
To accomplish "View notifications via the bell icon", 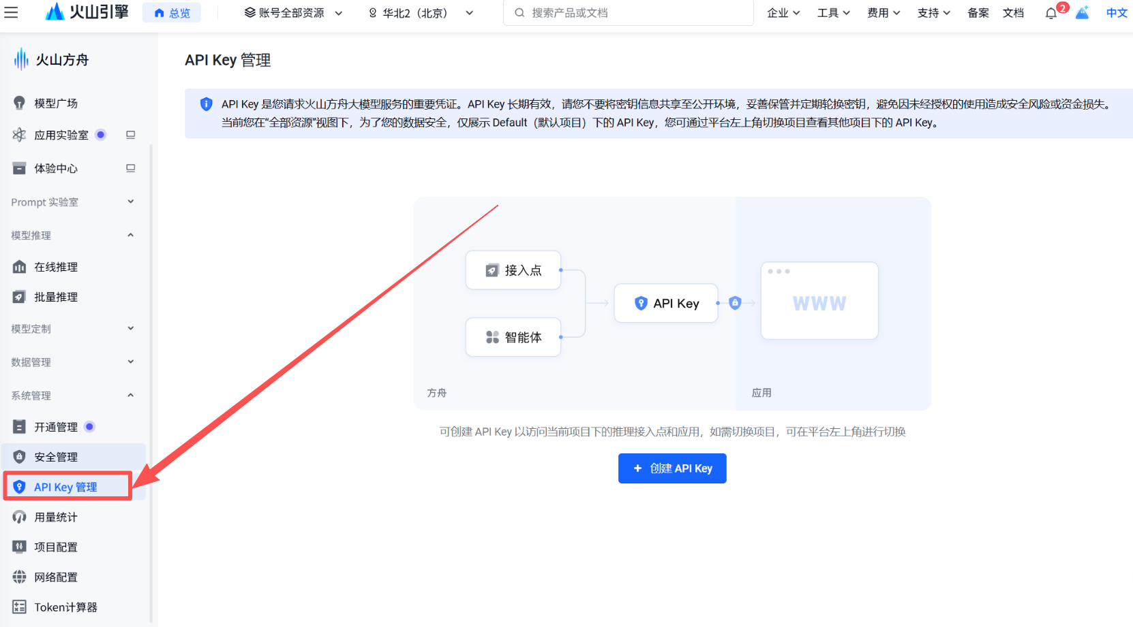I will point(1050,12).
